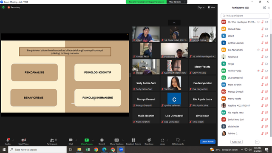Open the Whiteboards icon

coord(178,140)
